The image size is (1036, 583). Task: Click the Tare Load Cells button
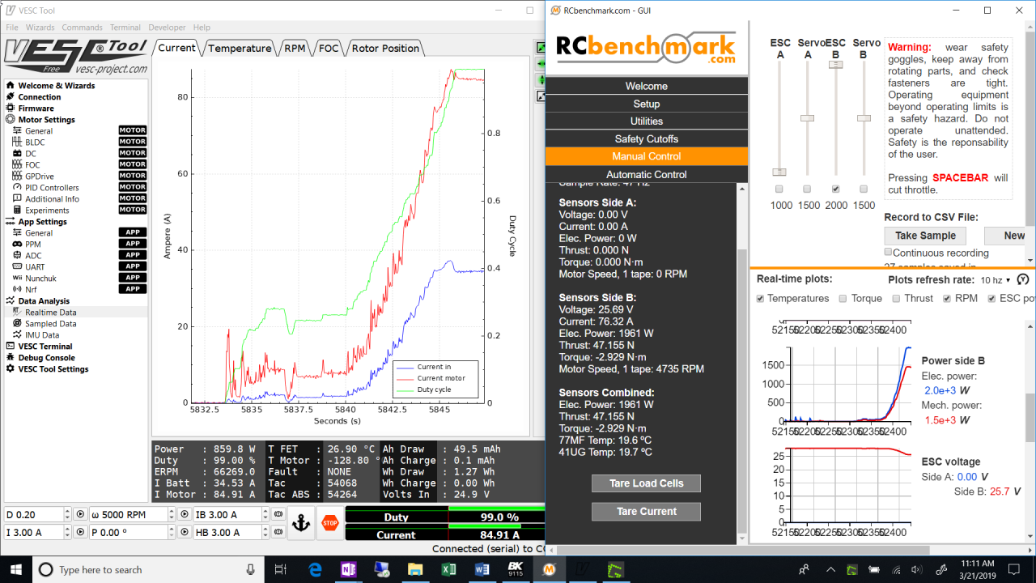click(646, 483)
